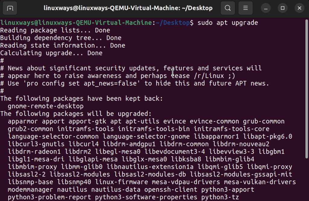Click the 'libdrm-nouveau2' package name

pyautogui.click(x=241, y=144)
